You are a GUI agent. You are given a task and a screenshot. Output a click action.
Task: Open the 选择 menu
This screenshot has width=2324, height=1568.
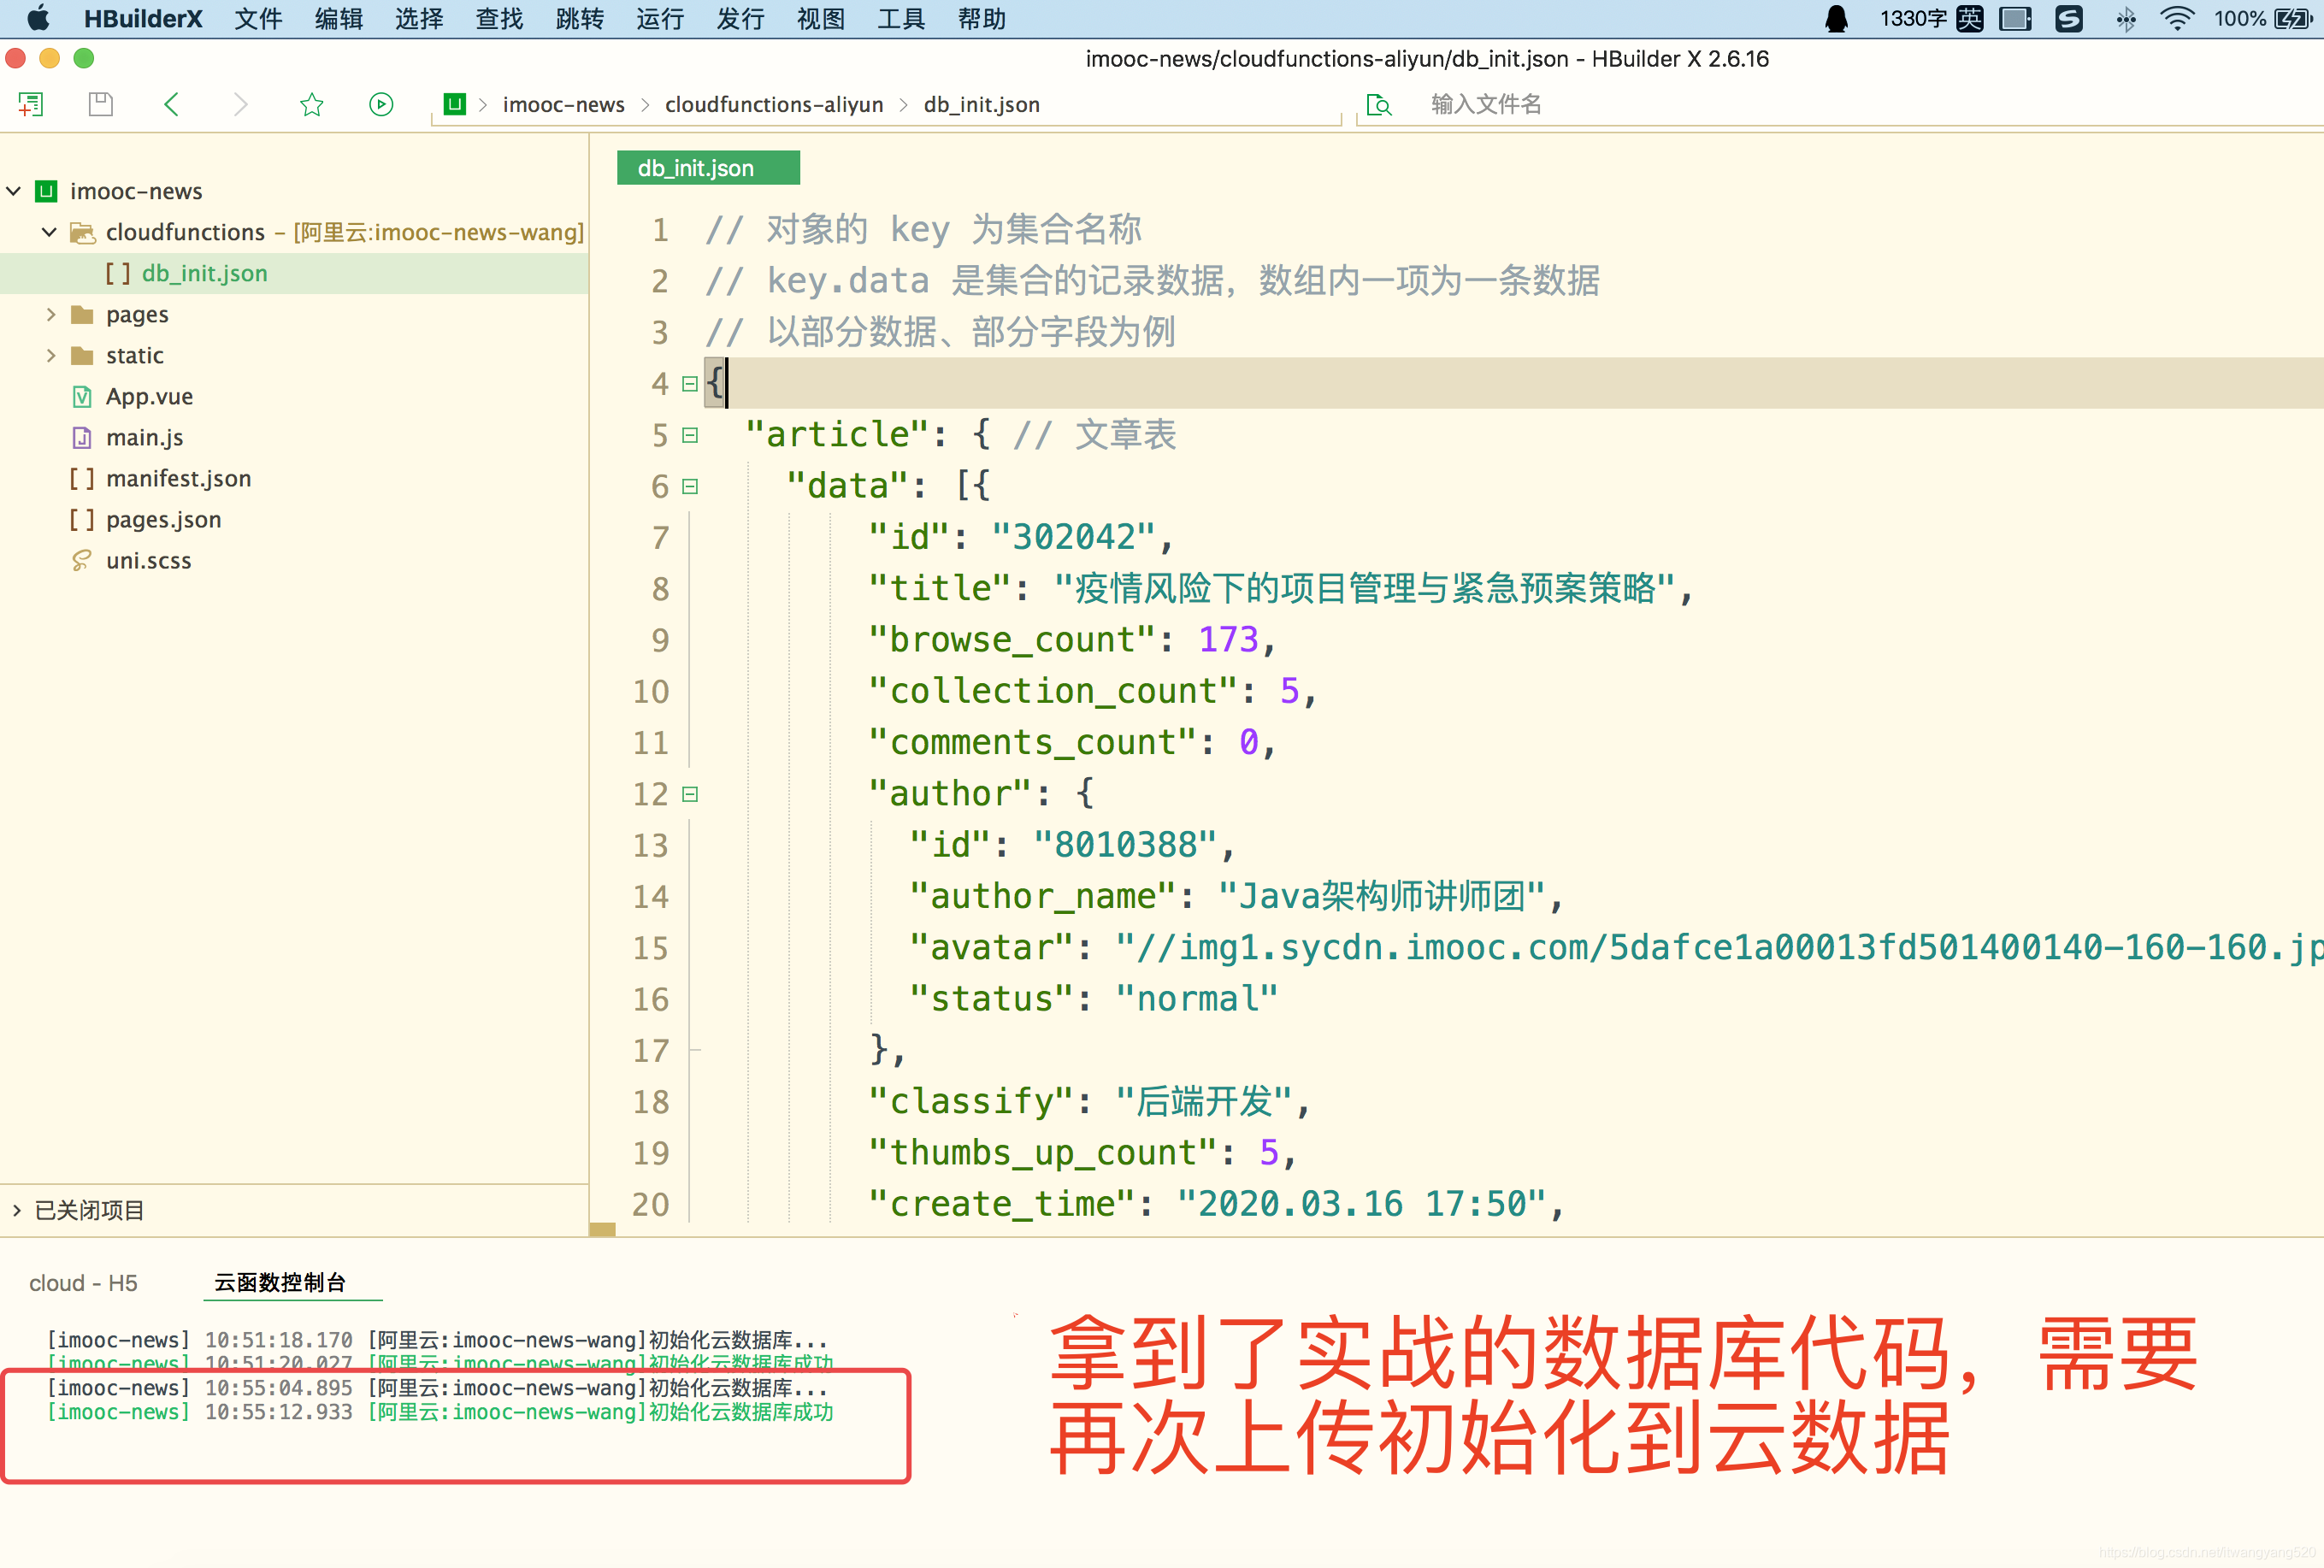(x=419, y=18)
